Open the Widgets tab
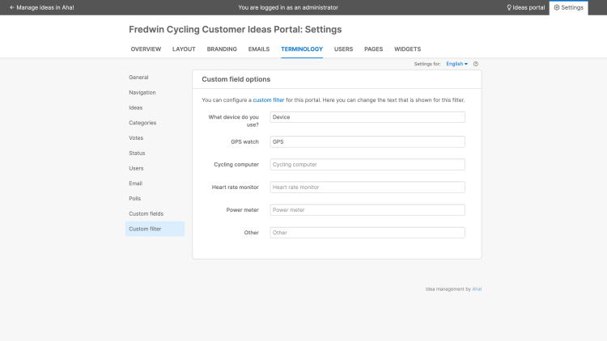This screenshot has height=341, width=607. 408,49
